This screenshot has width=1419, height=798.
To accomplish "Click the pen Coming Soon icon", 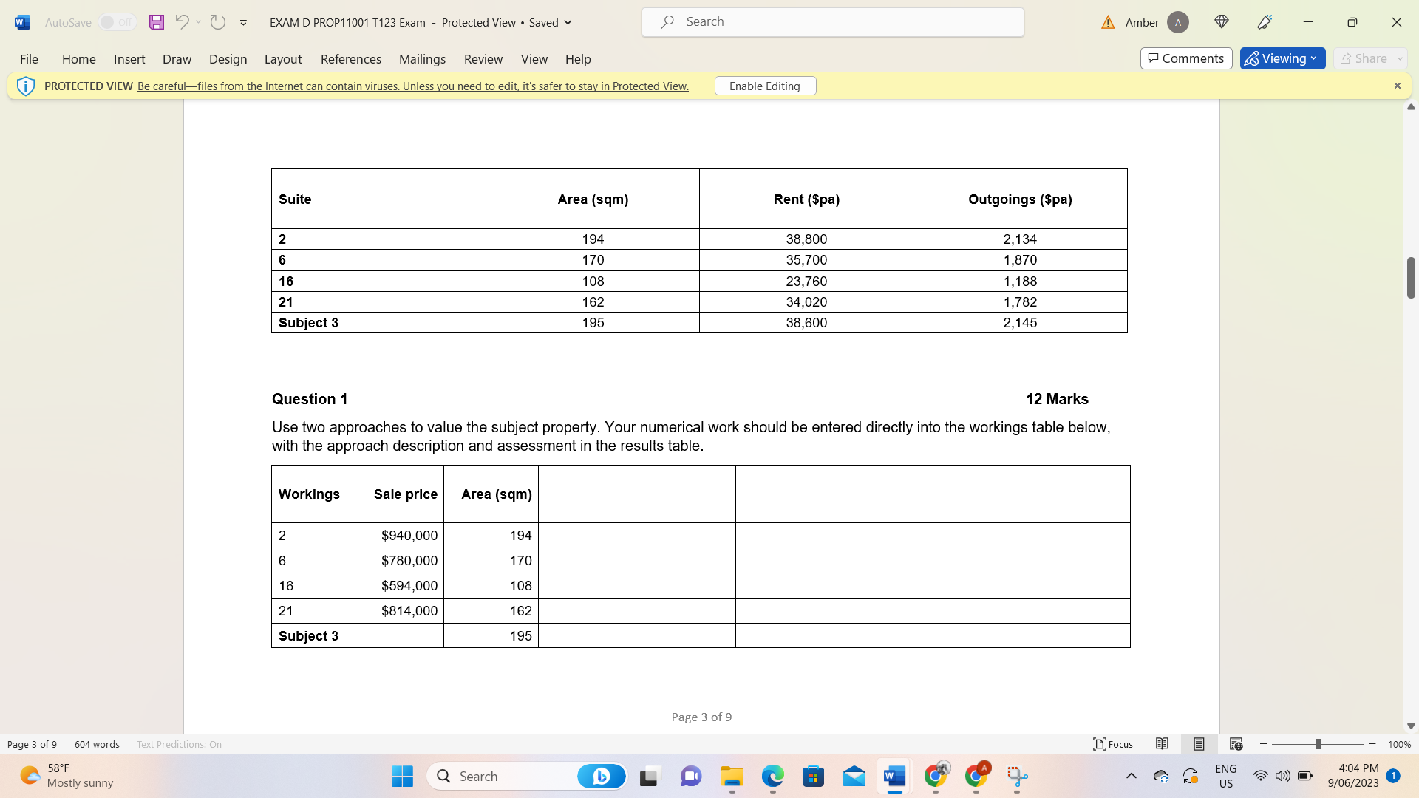I will click(1265, 22).
